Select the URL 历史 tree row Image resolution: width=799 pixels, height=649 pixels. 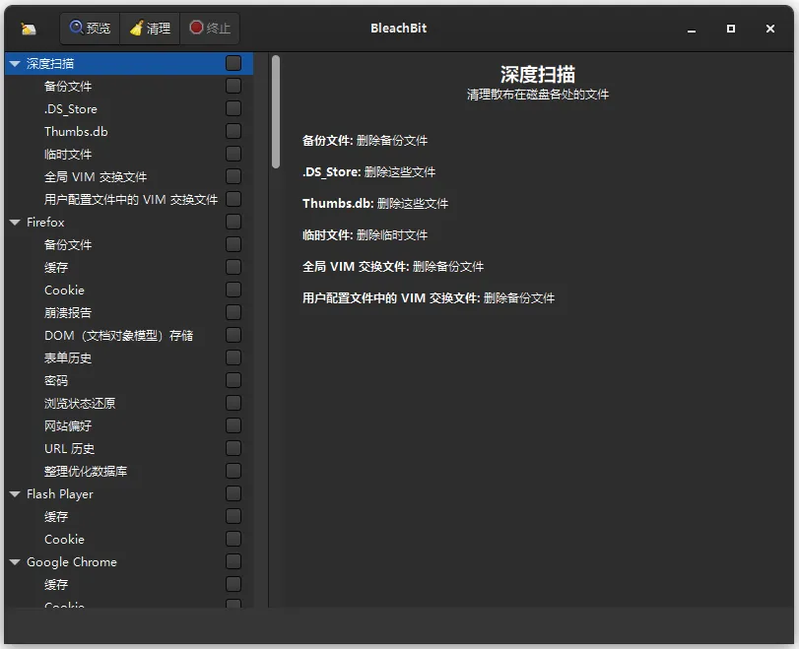[x=128, y=449]
